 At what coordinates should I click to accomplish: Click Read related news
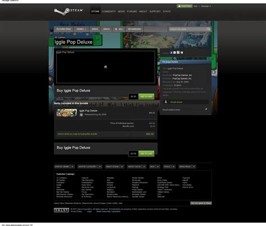coord(171,110)
